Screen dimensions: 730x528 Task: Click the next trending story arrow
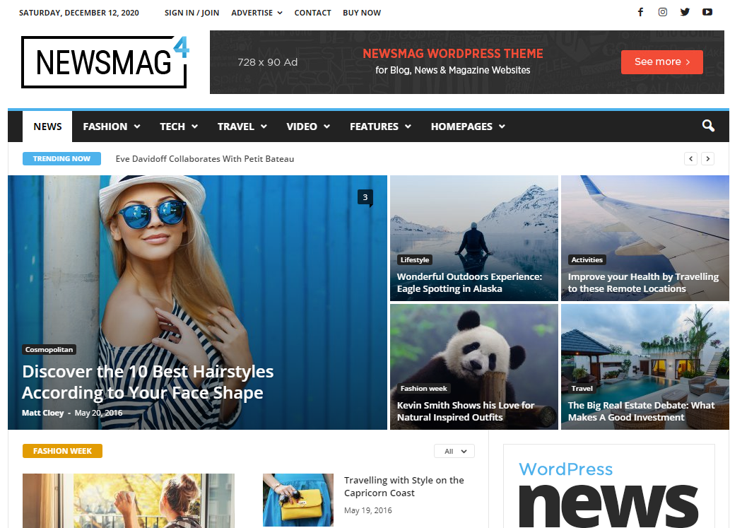pyautogui.click(x=707, y=158)
